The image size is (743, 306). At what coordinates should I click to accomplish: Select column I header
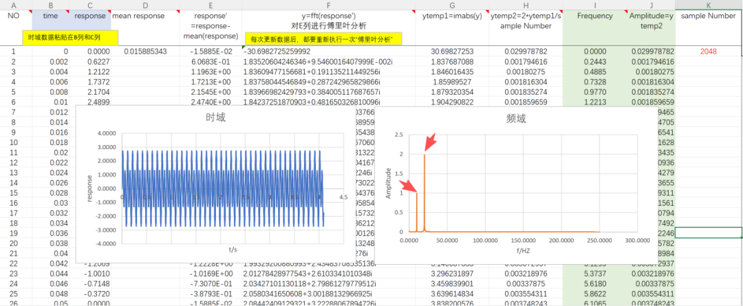click(x=595, y=6)
